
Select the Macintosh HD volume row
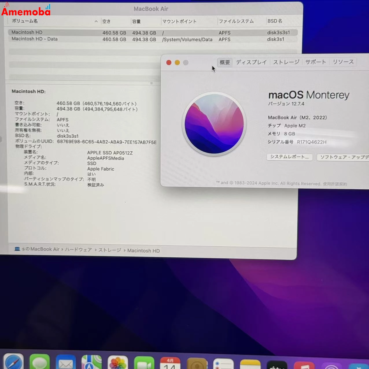pyautogui.click(x=87, y=32)
